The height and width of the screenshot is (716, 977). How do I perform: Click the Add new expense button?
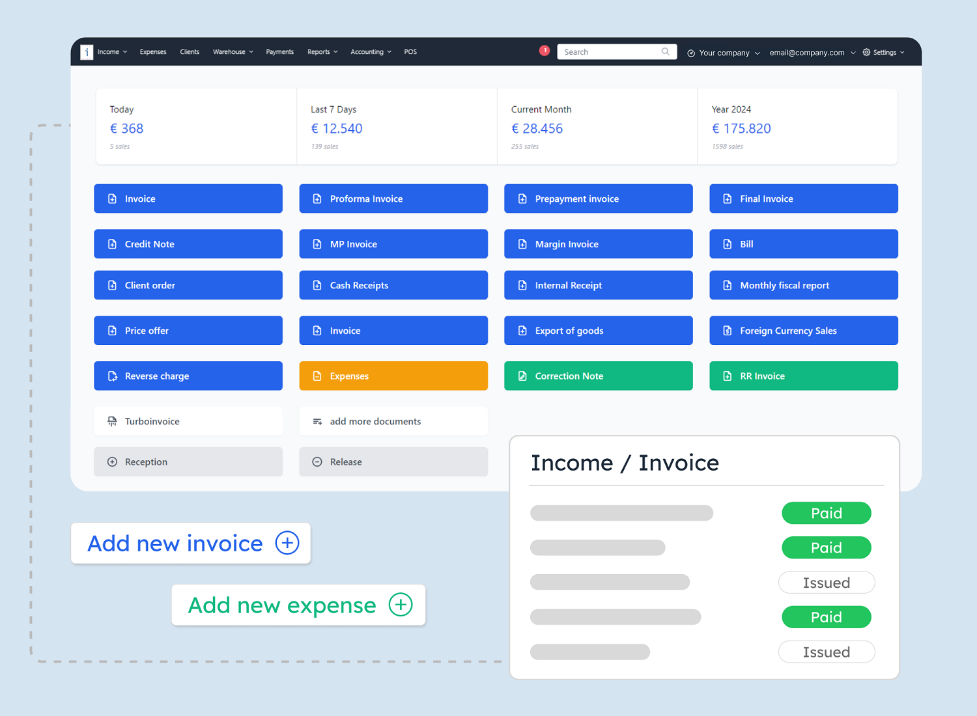pos(298,605)
